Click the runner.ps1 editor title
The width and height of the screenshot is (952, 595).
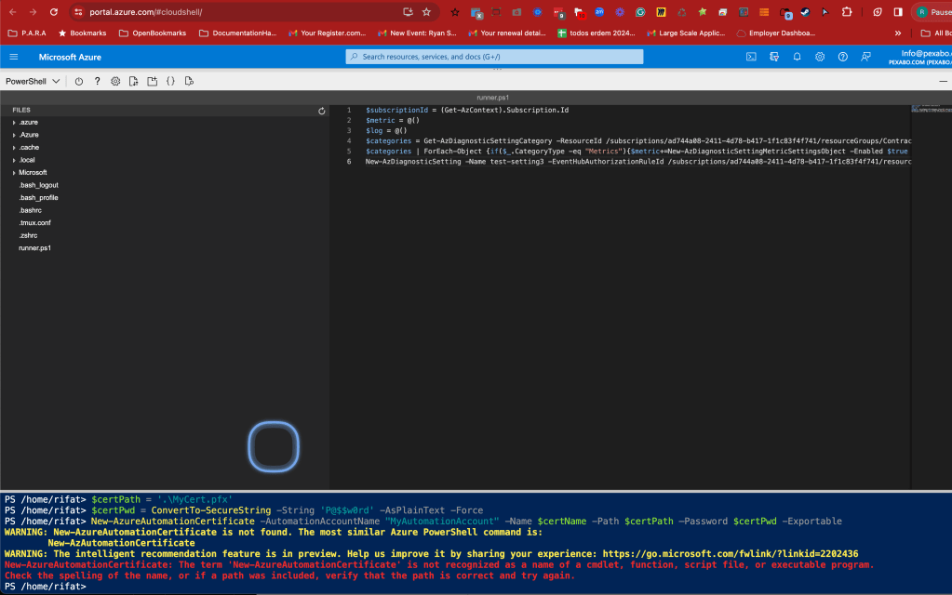click(x=493, y=98)
